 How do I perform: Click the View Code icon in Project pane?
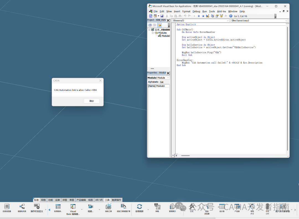click(150, 25)
